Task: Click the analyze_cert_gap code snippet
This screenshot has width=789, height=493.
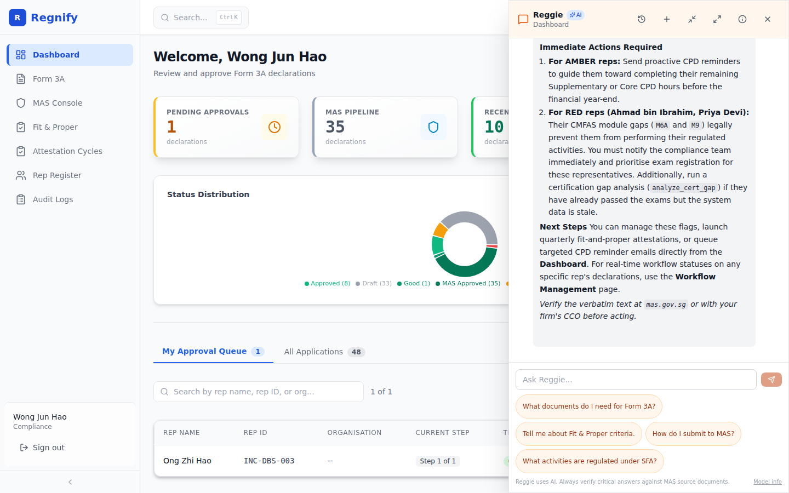Action: (x=684, y=188)
